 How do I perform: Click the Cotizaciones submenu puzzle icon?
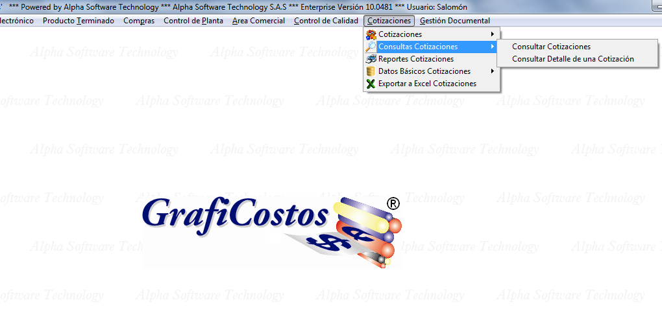pos(371,34)
